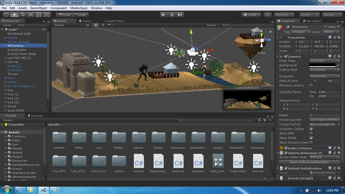Open the Projection dropdown

pos(325,76)
